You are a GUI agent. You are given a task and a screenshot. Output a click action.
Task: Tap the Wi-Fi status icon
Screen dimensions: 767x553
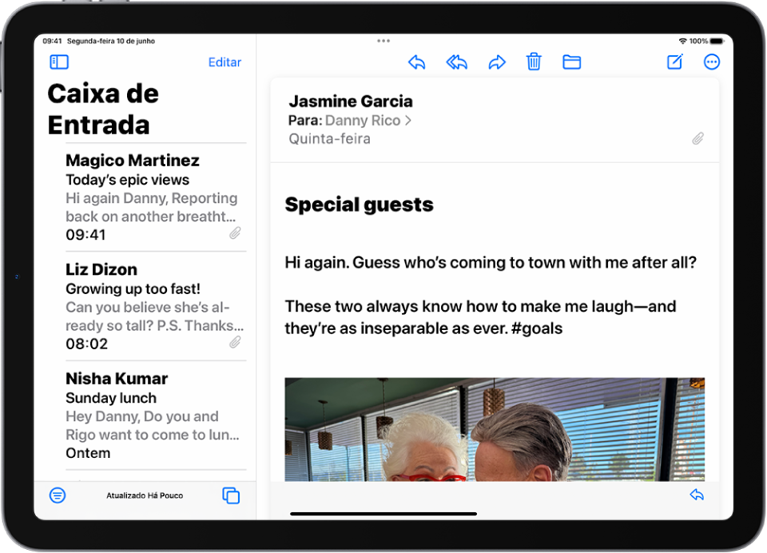(683, 41)
